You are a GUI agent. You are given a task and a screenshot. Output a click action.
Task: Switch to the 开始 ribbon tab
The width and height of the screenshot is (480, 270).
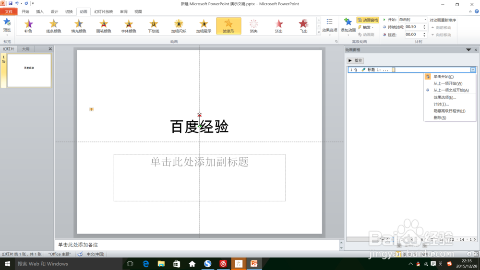coord(25,12)
